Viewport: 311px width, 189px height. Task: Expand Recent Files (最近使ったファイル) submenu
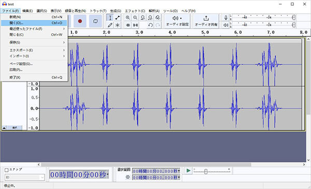34,29
